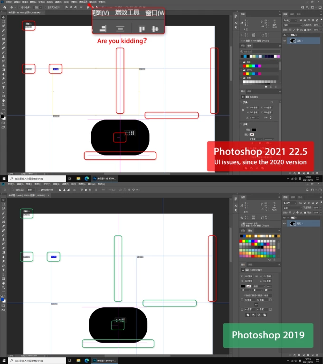The height and width of the screenshot is (364, 323).
Task: Hide shape layer eye icon in Photoshop 2021
Action: 285,40
